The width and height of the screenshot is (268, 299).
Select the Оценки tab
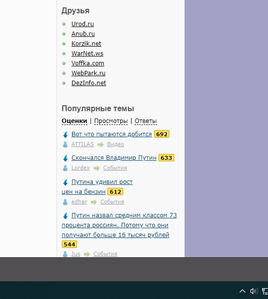(75, 121)
